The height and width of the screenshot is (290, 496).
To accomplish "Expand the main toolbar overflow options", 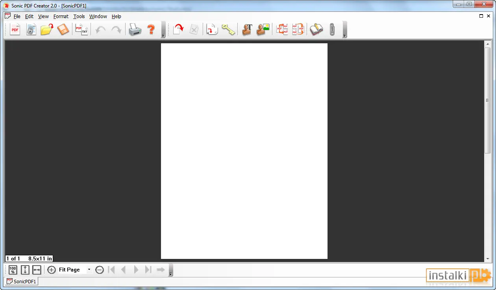I will 163,30.
